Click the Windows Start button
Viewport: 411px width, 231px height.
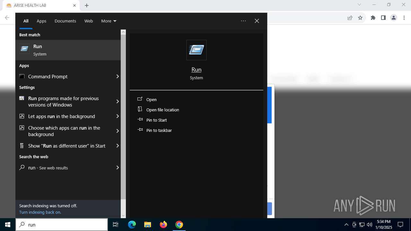pos(8,225)
